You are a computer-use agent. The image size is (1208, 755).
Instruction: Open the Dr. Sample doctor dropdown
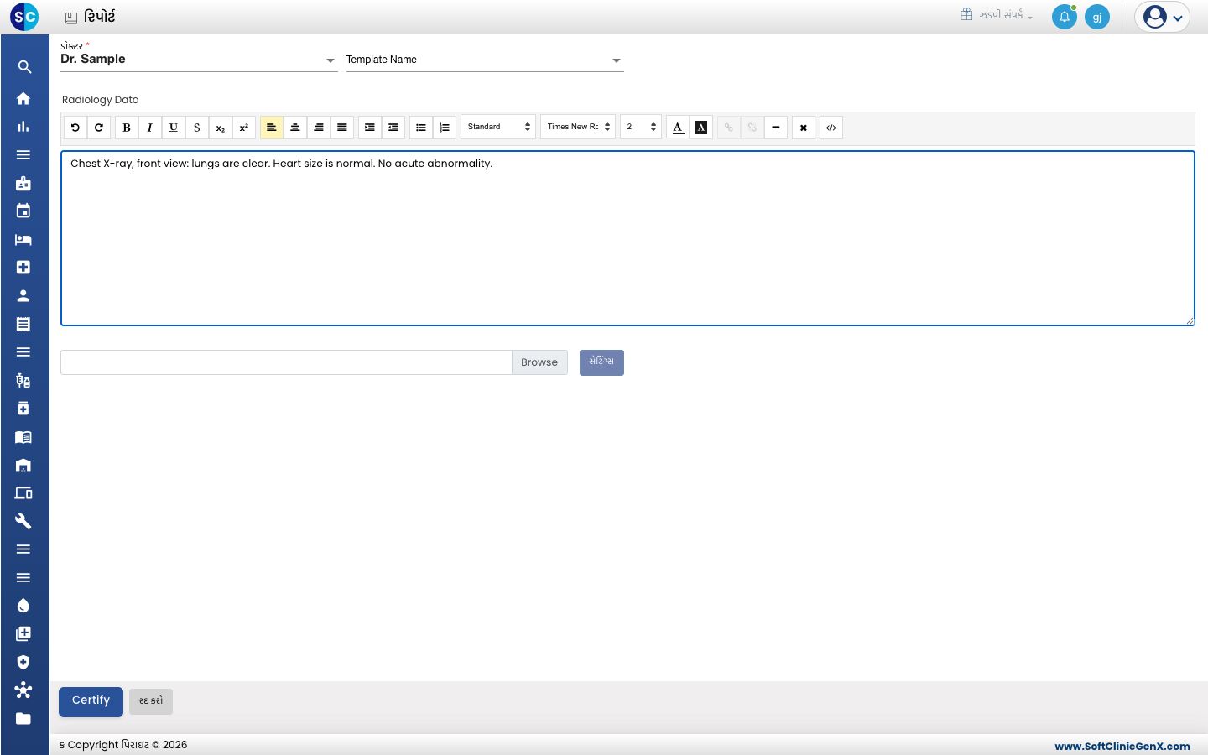tap(199, 60)
